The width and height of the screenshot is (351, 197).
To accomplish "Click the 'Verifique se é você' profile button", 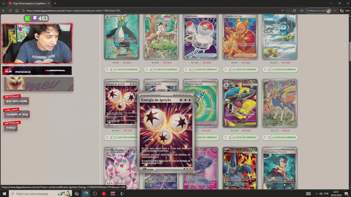I will (x=319, y=11).
